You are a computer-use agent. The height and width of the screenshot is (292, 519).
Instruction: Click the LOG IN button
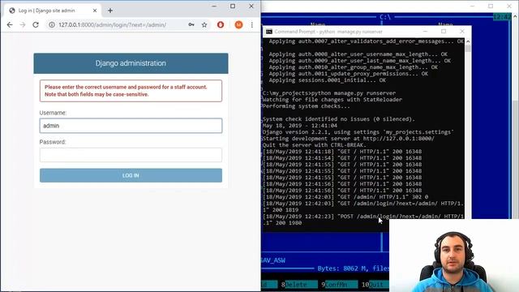(x=131, y=175)
